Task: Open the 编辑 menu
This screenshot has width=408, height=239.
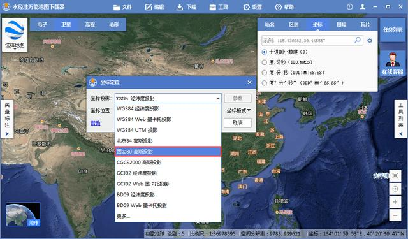Action: [x=154, y=7]
